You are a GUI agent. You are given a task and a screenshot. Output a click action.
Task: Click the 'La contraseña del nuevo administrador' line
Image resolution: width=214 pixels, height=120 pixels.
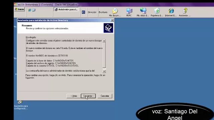60,71
